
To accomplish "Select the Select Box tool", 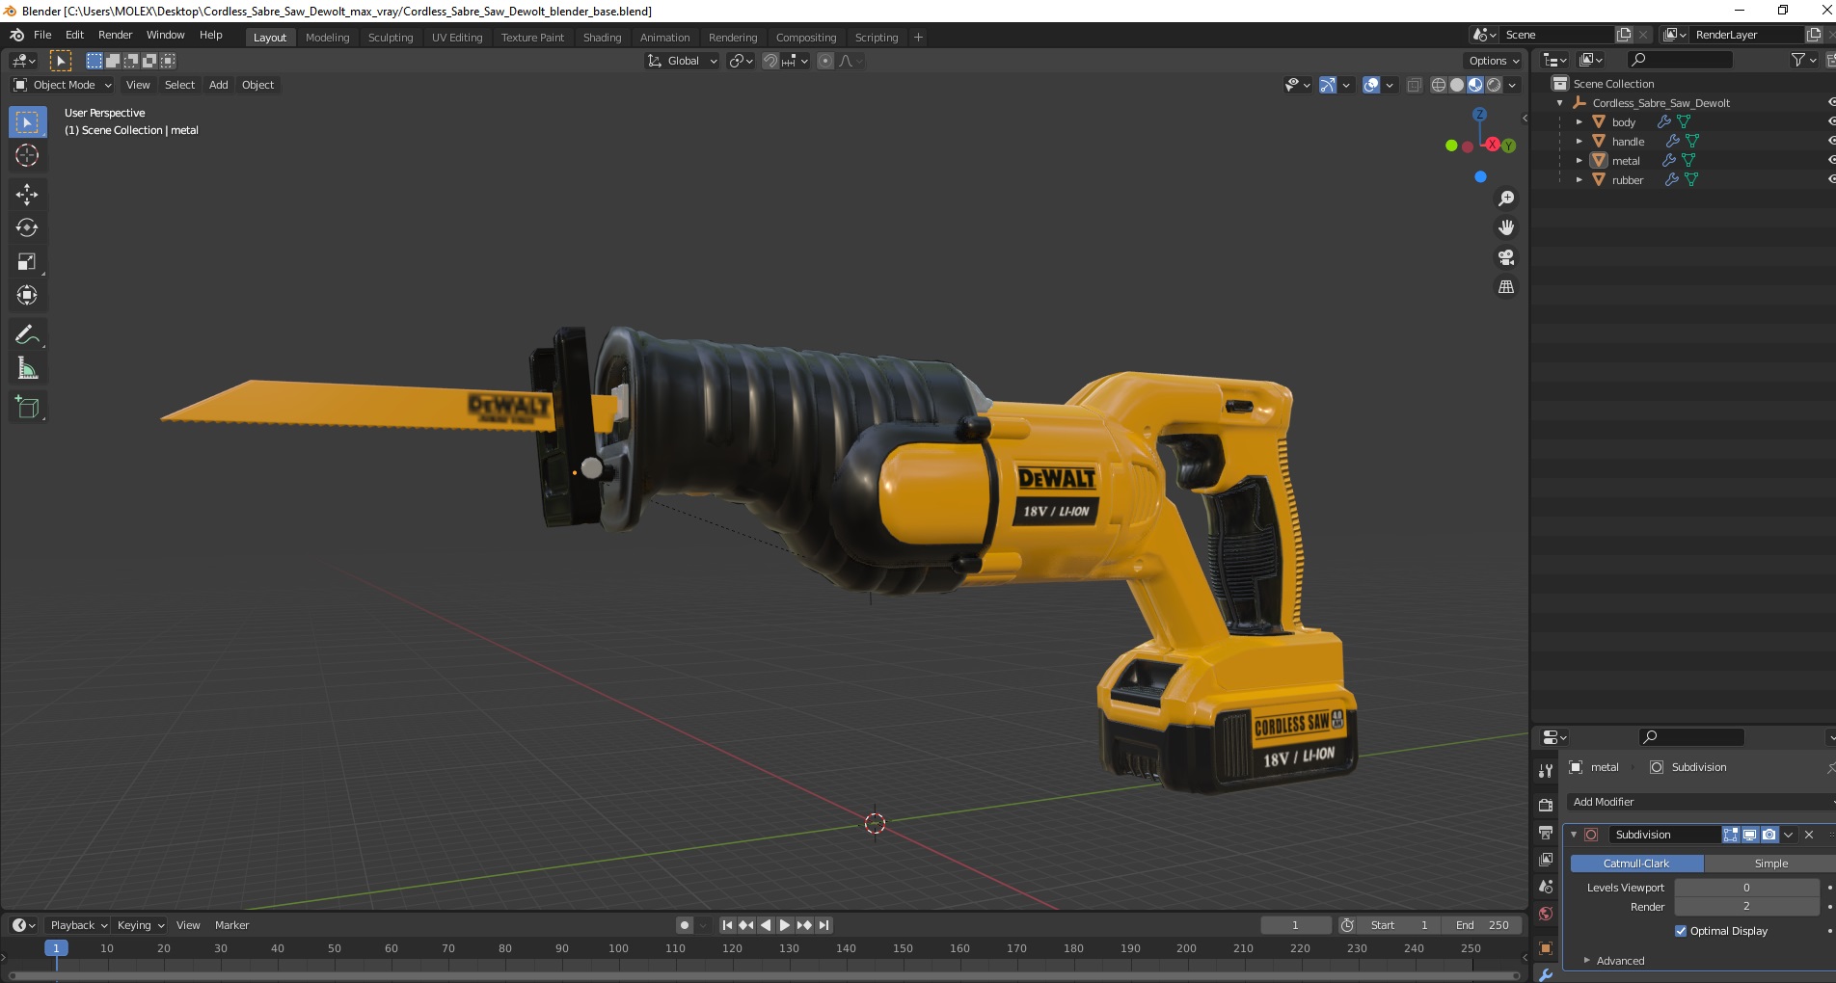I will click(27, 122).
